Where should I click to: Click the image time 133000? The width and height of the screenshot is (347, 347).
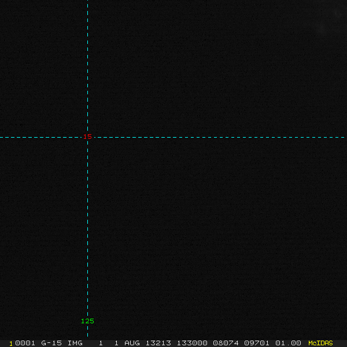(191, 343)
